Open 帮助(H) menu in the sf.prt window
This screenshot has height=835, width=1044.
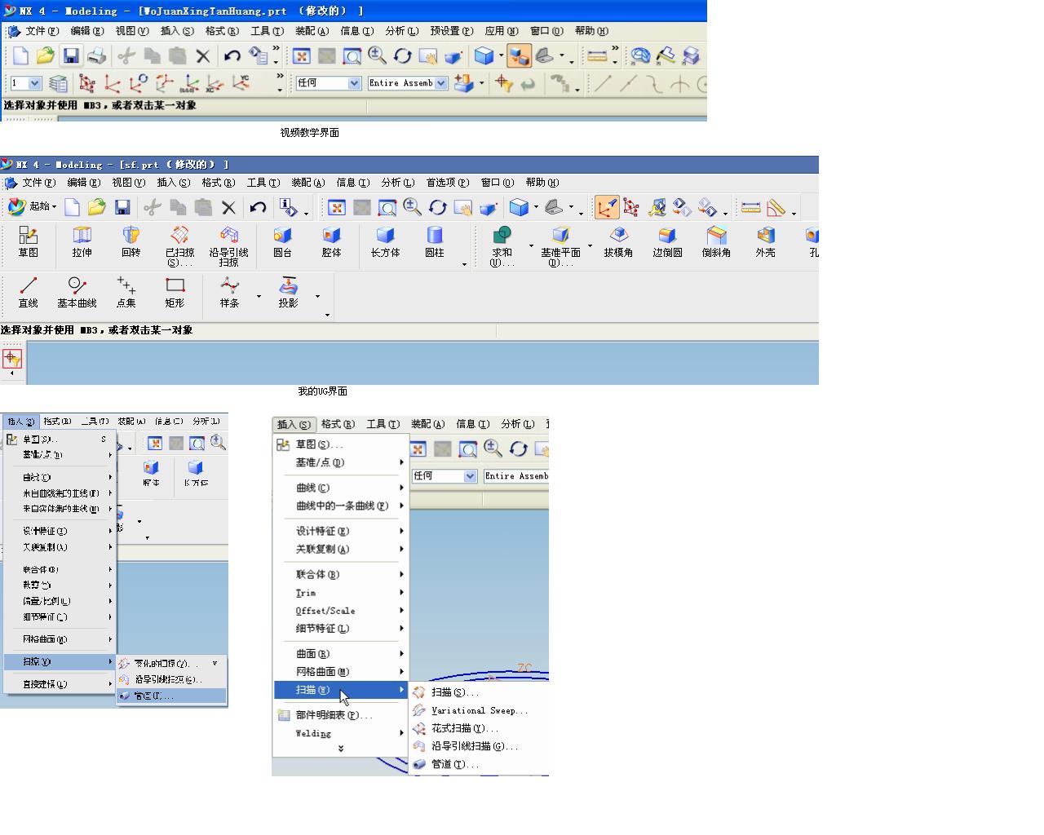542,183
